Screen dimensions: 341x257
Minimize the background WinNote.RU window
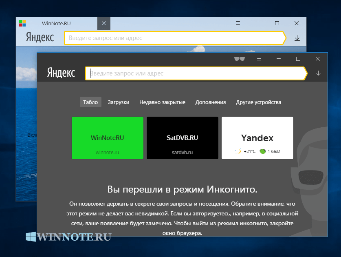point(257,23)
